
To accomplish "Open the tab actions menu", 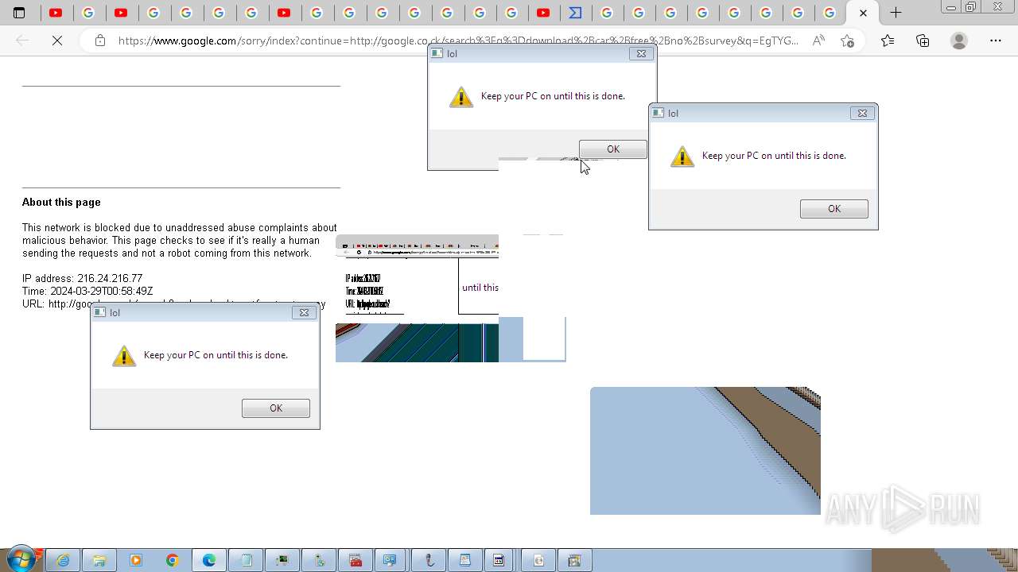I will tap(19, 13).
